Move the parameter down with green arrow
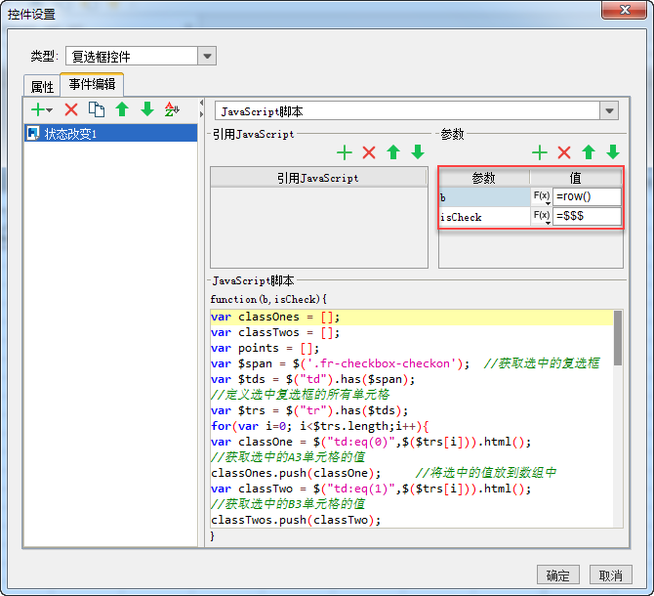654x596 pixels. (x=613, y=152)
